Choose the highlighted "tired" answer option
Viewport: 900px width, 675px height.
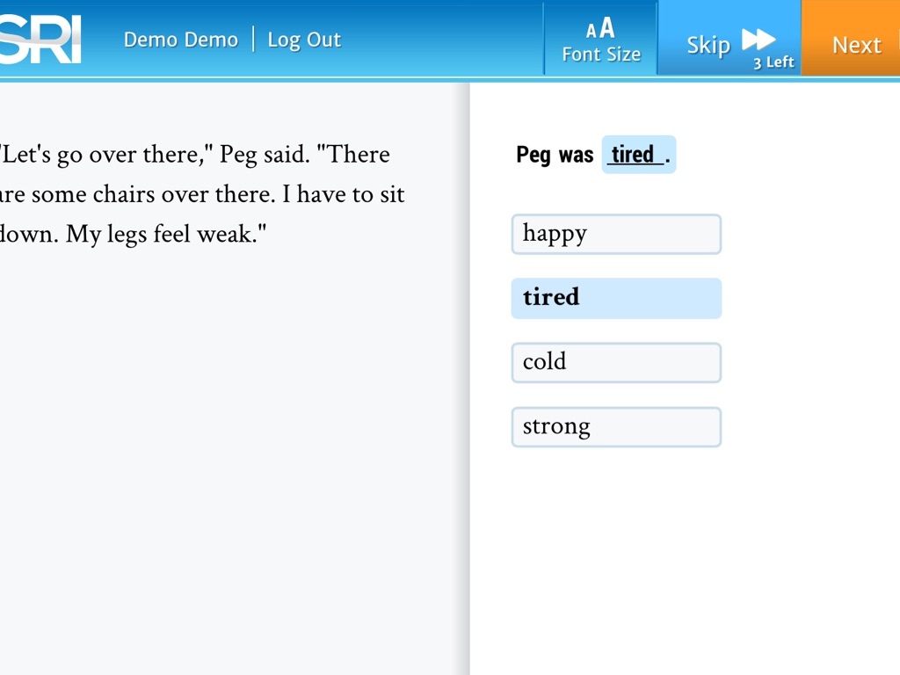pyautogui.click(x=616, y=298)
